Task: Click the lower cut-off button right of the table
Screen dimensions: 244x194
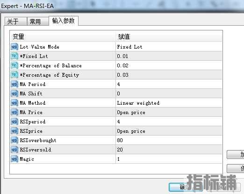Action: click(236, 168)
